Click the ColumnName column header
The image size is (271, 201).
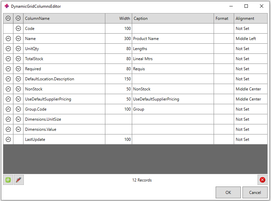(x=64, y=18)
